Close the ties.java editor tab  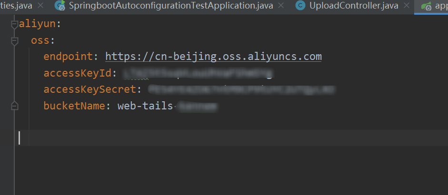tap(40, 6)
